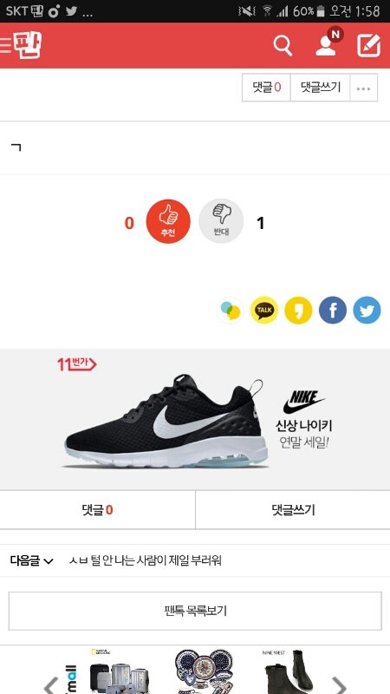Show next items in bottom product carousel
This screenshot has width=390, height=694.
click(x=339, y=684)
